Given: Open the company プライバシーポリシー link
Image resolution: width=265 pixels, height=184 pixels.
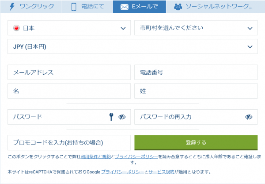Looking at the screenshot, I should [x=136, y=157].
